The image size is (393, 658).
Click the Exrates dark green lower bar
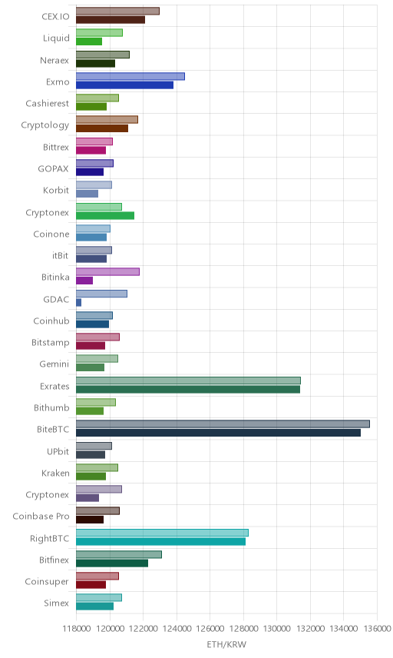(x=188, y=390)
